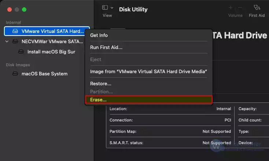This screenshot has height=161, width=269.
Task: Choose Image from VMware Virtual SATA Hard Drive Media
Action: (x=149, y=71)
